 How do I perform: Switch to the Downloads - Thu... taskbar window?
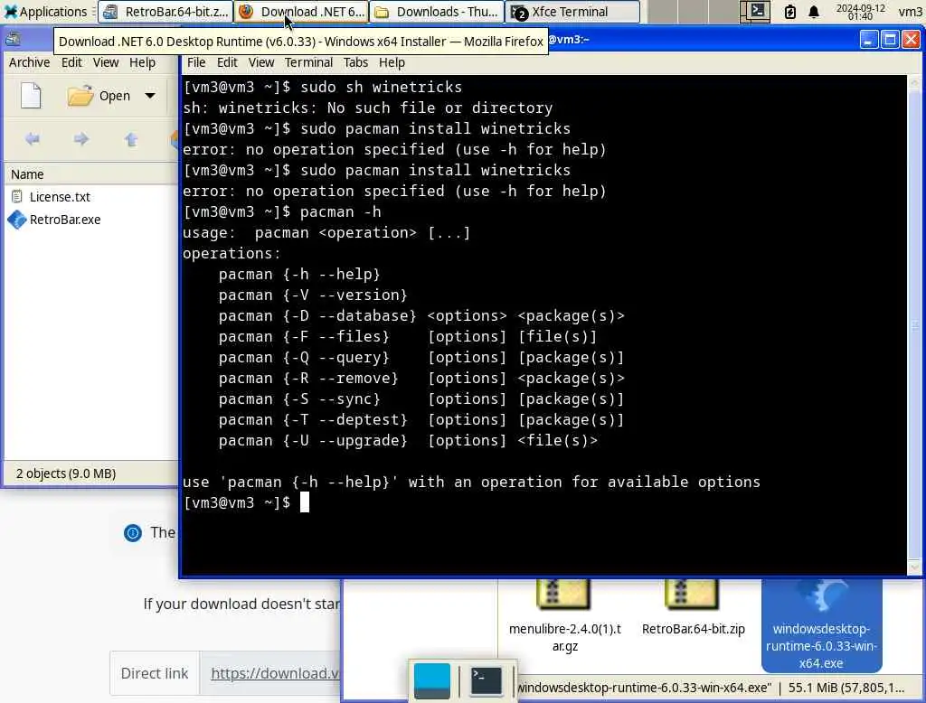(437, 12)
